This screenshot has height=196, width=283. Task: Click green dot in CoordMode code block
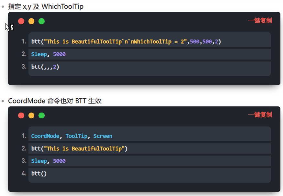click(41, 115)
